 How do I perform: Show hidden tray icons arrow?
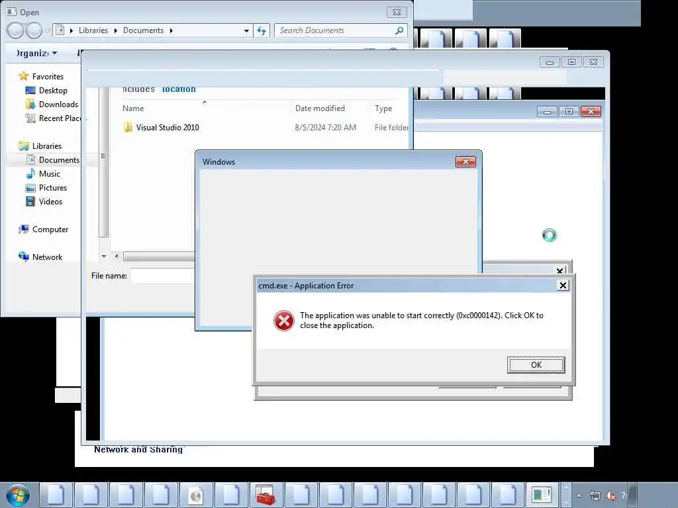(x=579, y=496)
